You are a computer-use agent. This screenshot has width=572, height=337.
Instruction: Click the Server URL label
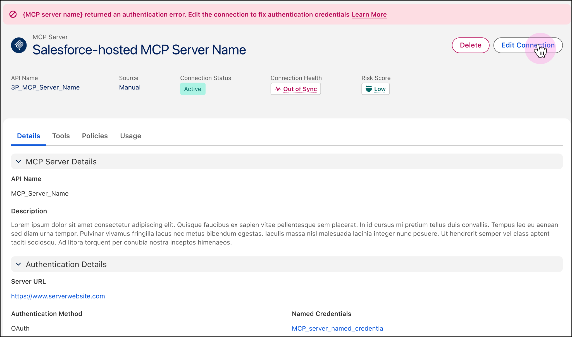click(x=28, y=281)
